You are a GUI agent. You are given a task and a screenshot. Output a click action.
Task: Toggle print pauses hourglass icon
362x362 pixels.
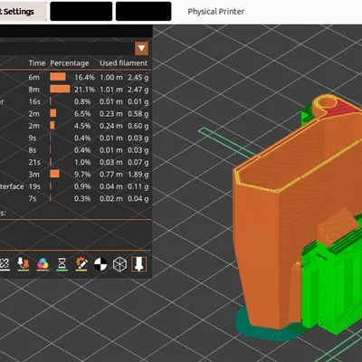click(x=62, y=264)
